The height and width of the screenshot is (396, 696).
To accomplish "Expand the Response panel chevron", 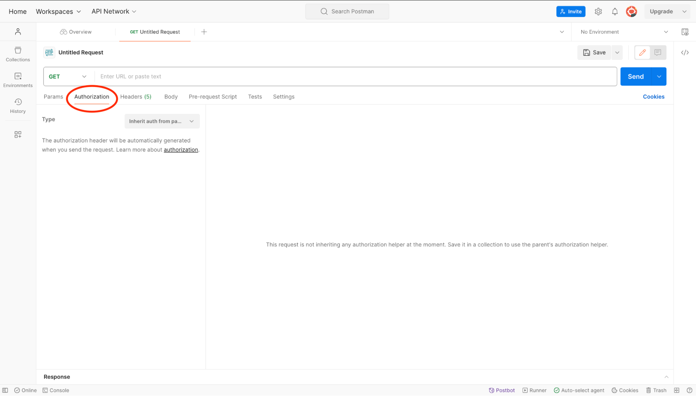I will coord(666,377).
